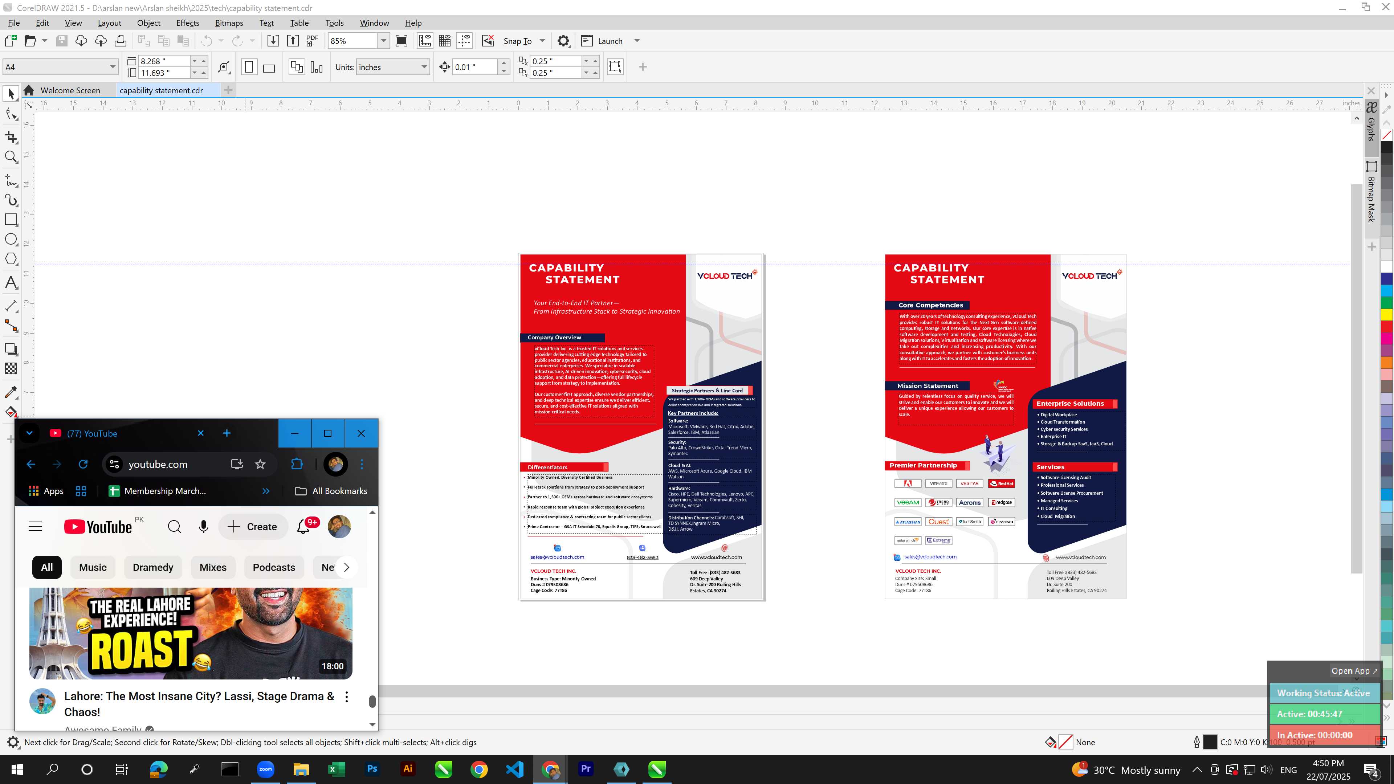This screenshot has width=1394, height=784.
Task: Select the Drop Shadow tool
Action: click(11, 349)
